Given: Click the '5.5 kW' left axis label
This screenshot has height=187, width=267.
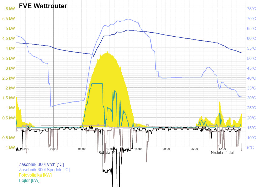Looking at the screenshot, I should pyautogui.click(x=9, y=18).
